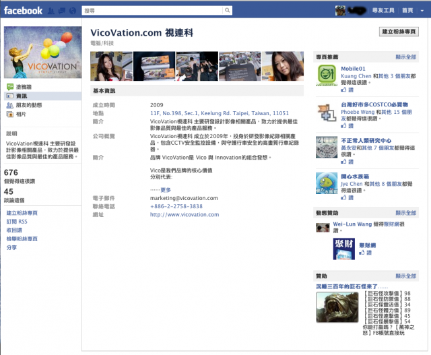Open the third photo of crowd
Viewport: 431px width, 355px height.
197,66
